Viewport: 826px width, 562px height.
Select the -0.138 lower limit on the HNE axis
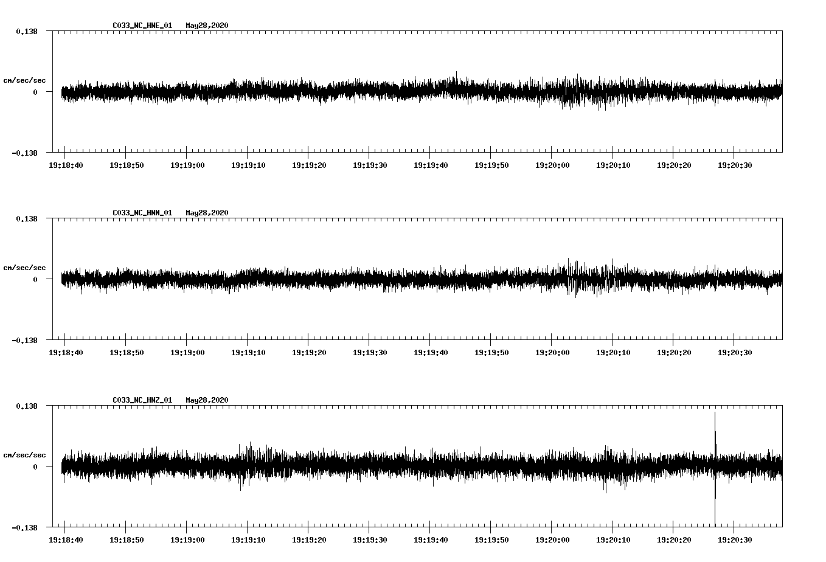tap(24, 153)
